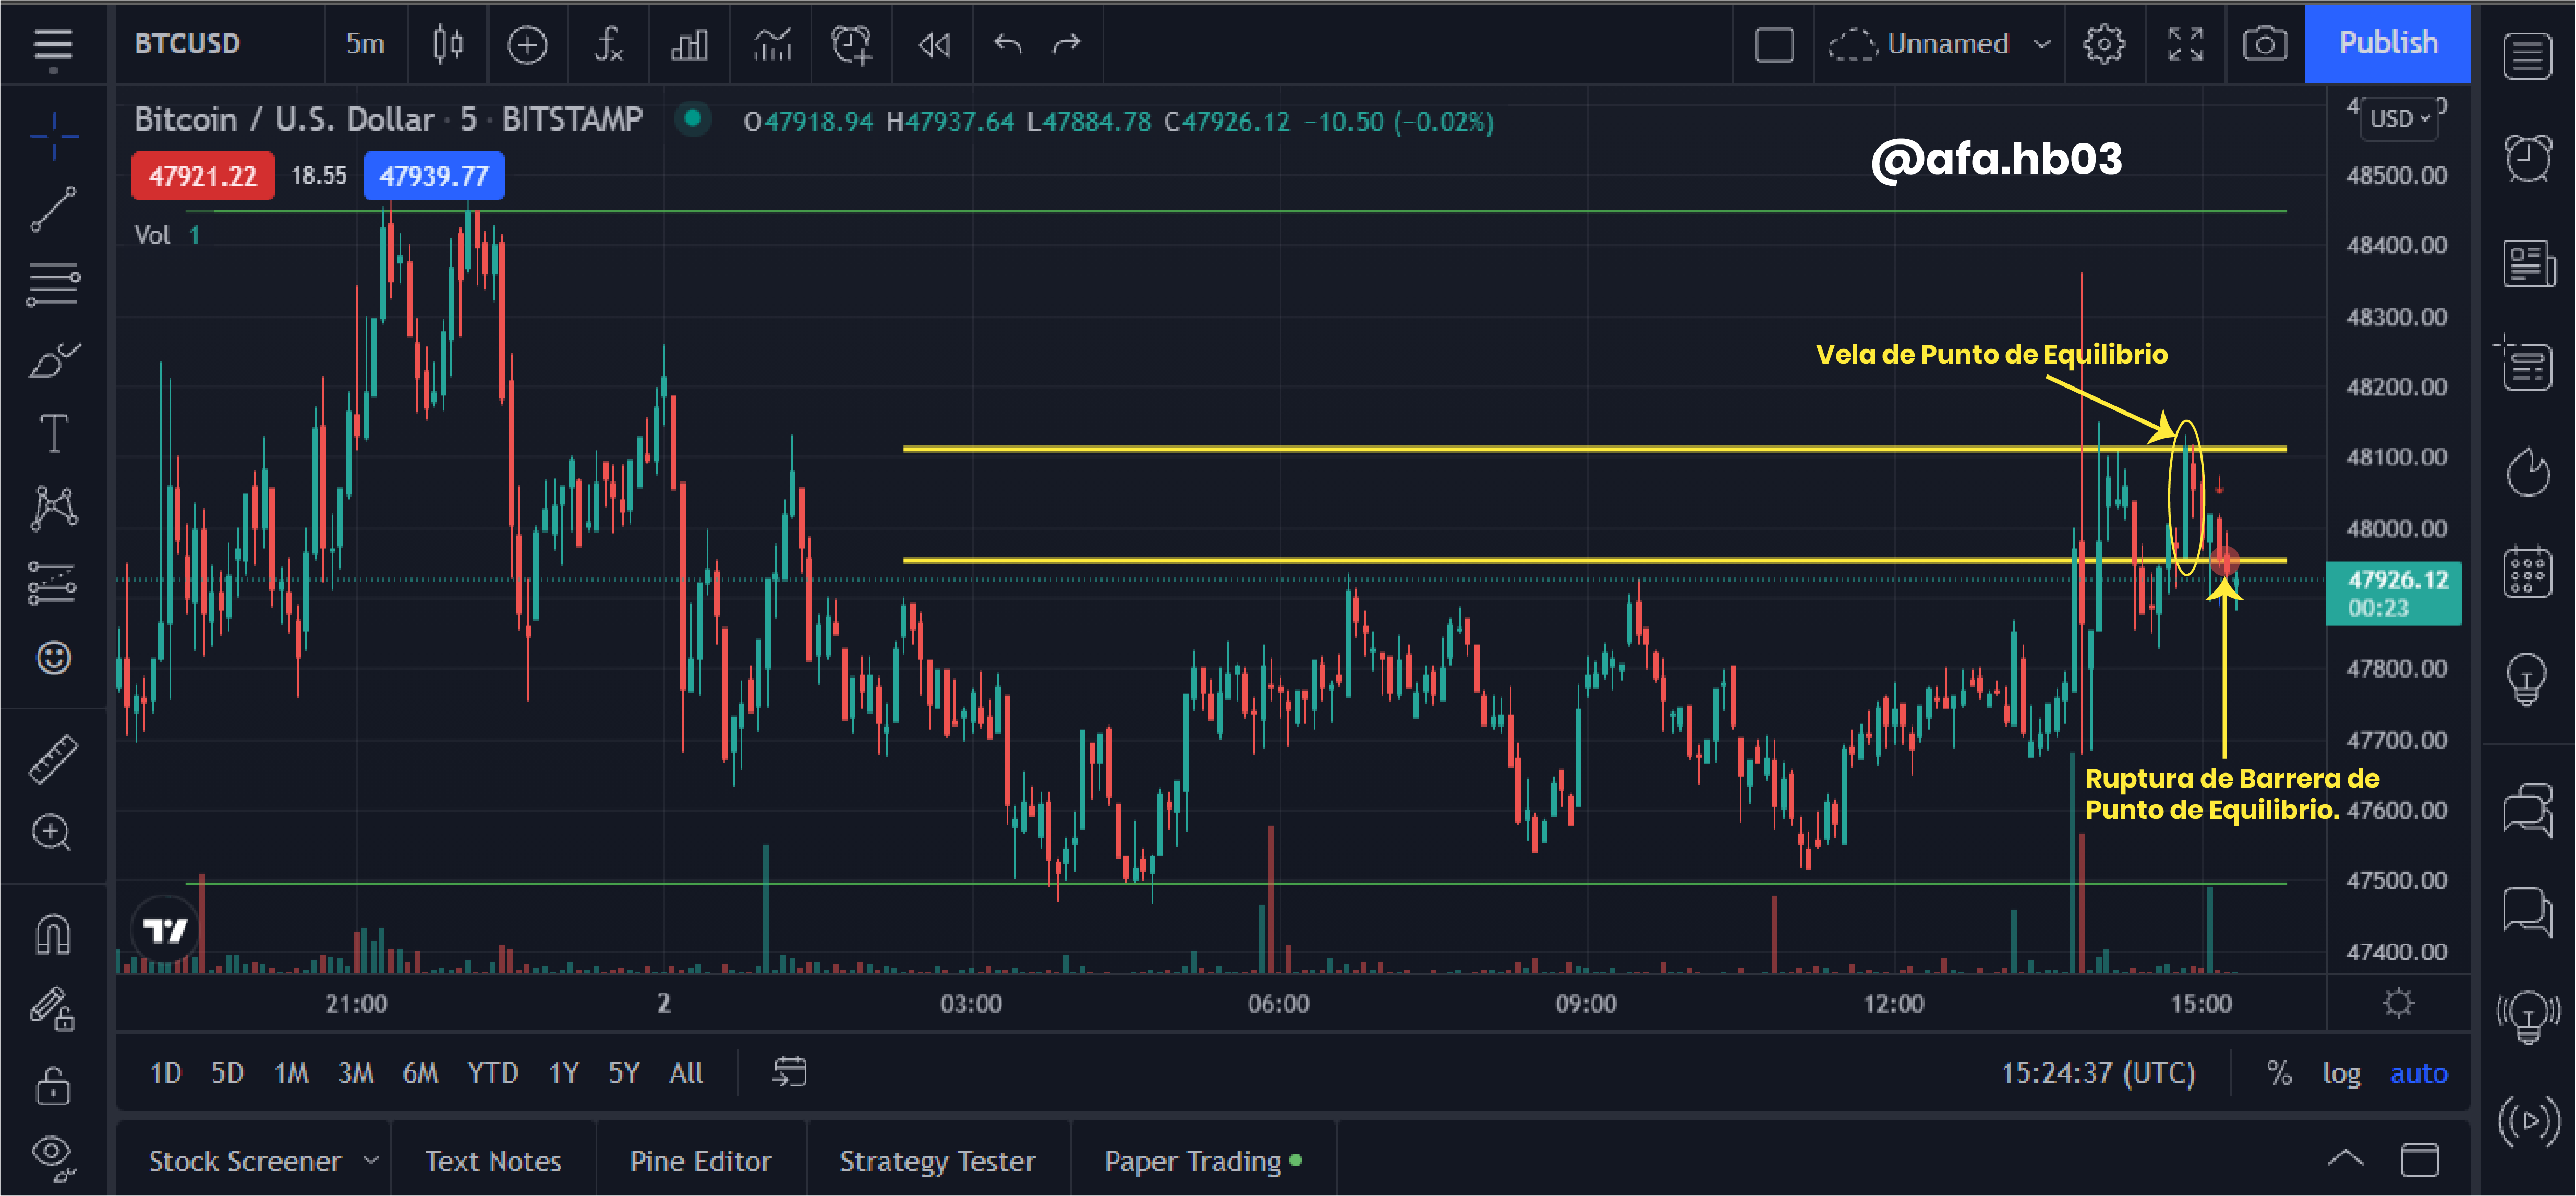Open the USD currency dropdown
The width and height of the screenshot is (2576, 1196).
click(2399, 119)
